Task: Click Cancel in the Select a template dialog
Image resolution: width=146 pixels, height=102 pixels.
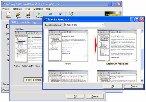Action: pyautogui.click(x=134, y=86)
